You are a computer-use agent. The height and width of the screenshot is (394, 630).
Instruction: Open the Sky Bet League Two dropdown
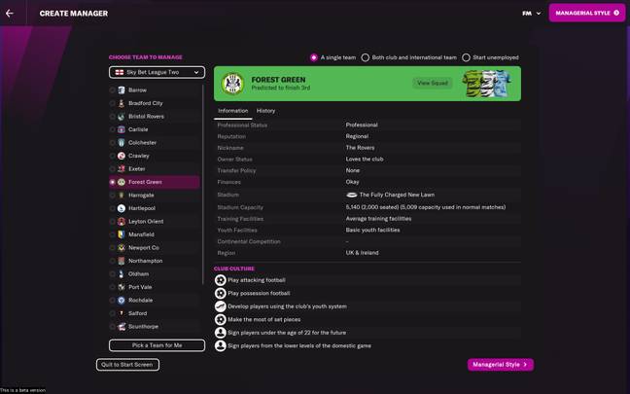157,72
